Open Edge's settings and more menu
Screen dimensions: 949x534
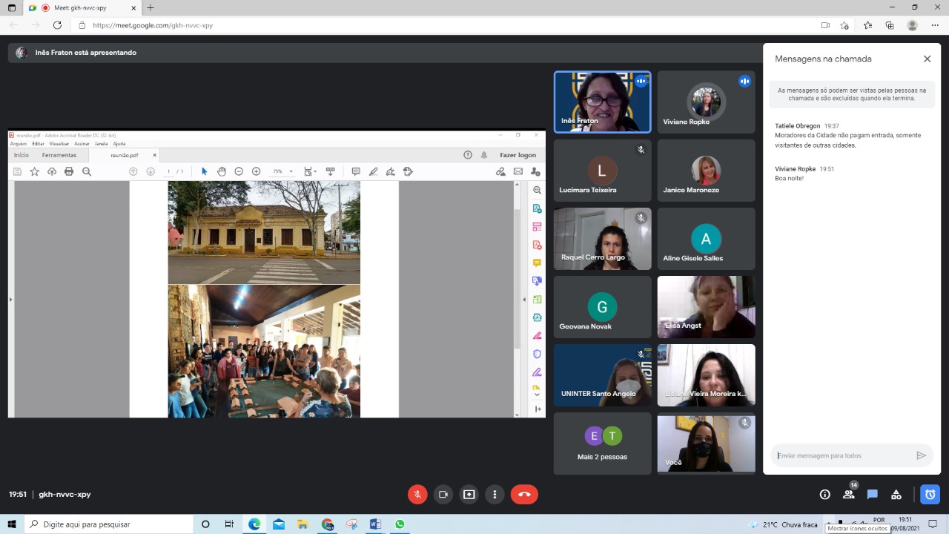[x=935, y=25]
